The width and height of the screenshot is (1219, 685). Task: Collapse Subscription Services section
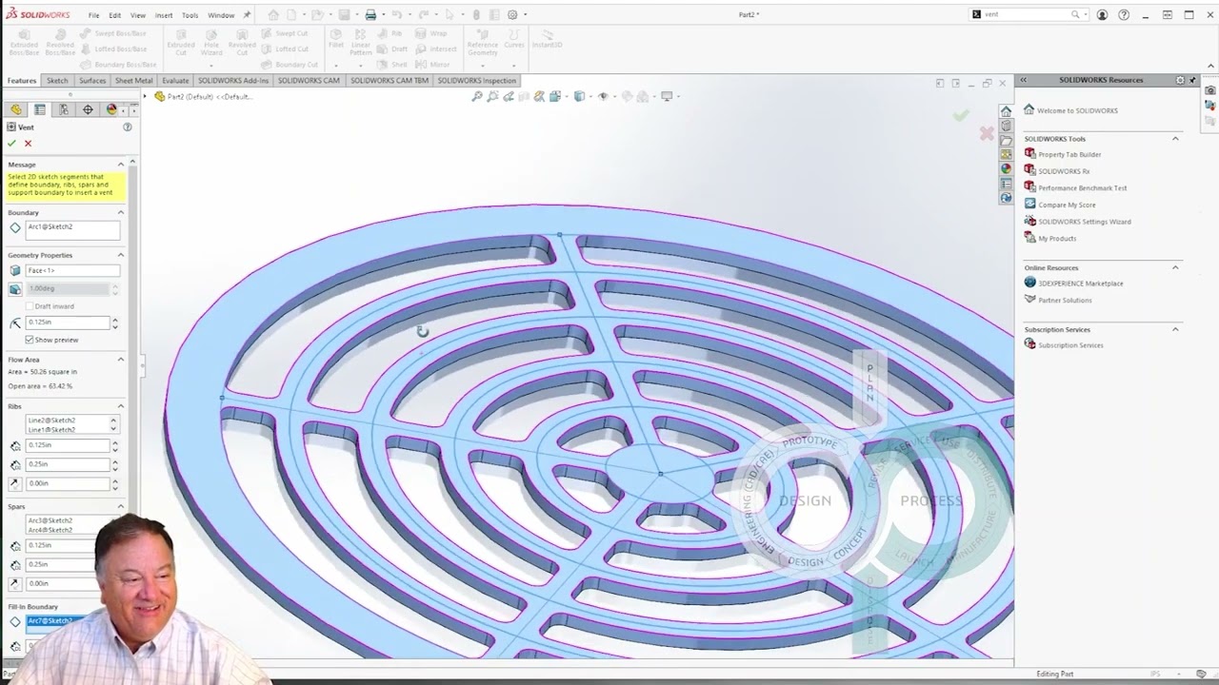coord(1175,329)
